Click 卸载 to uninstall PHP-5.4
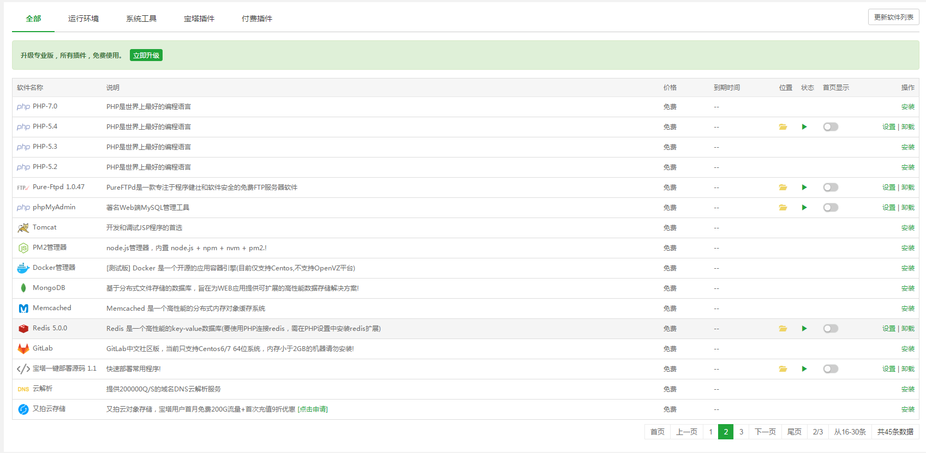Screen dimensions: 926x453 pos(908,127)
